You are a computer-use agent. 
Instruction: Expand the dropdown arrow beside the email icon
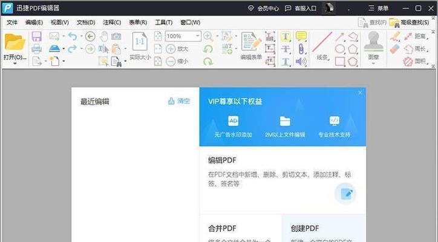tap(64, 36)
